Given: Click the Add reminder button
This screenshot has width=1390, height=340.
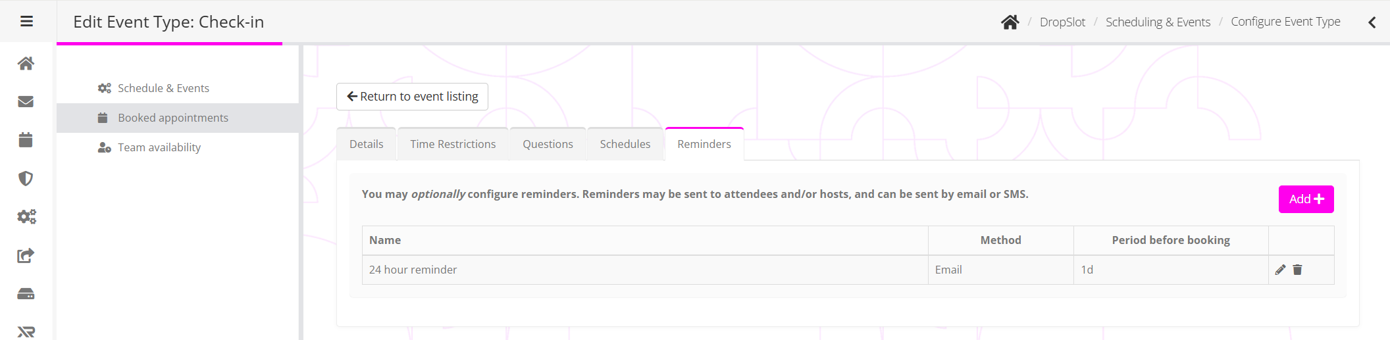Looking at the screenshot, I should pos(1306,199).
